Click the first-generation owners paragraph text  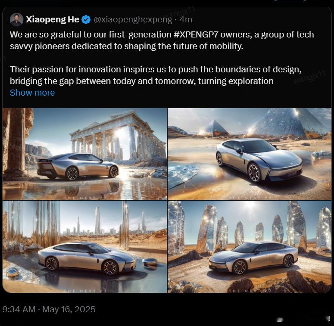pos(164,40)
